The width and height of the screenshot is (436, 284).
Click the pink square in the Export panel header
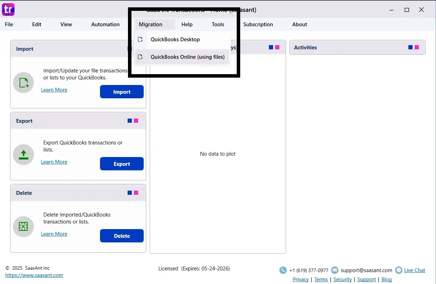(x=136, y=121)
